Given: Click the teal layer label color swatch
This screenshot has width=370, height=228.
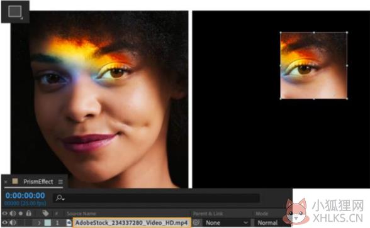Looking at the screenshot, I should click(48, 222).
